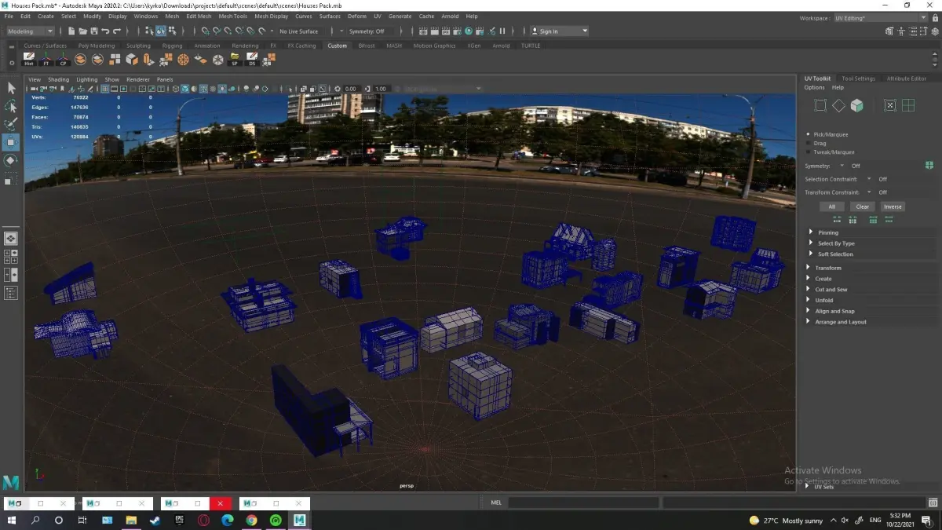The height and width of the screenshot is (530, 942).
Task: Click the save scene icon
Action: [x=93, y=31]
